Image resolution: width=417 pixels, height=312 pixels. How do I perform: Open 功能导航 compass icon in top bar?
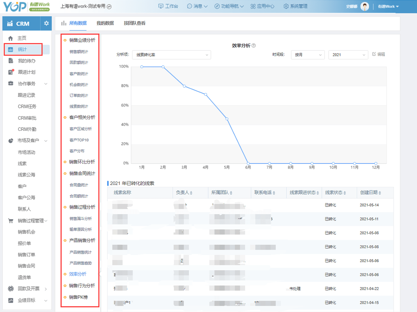tap(217, 6)
